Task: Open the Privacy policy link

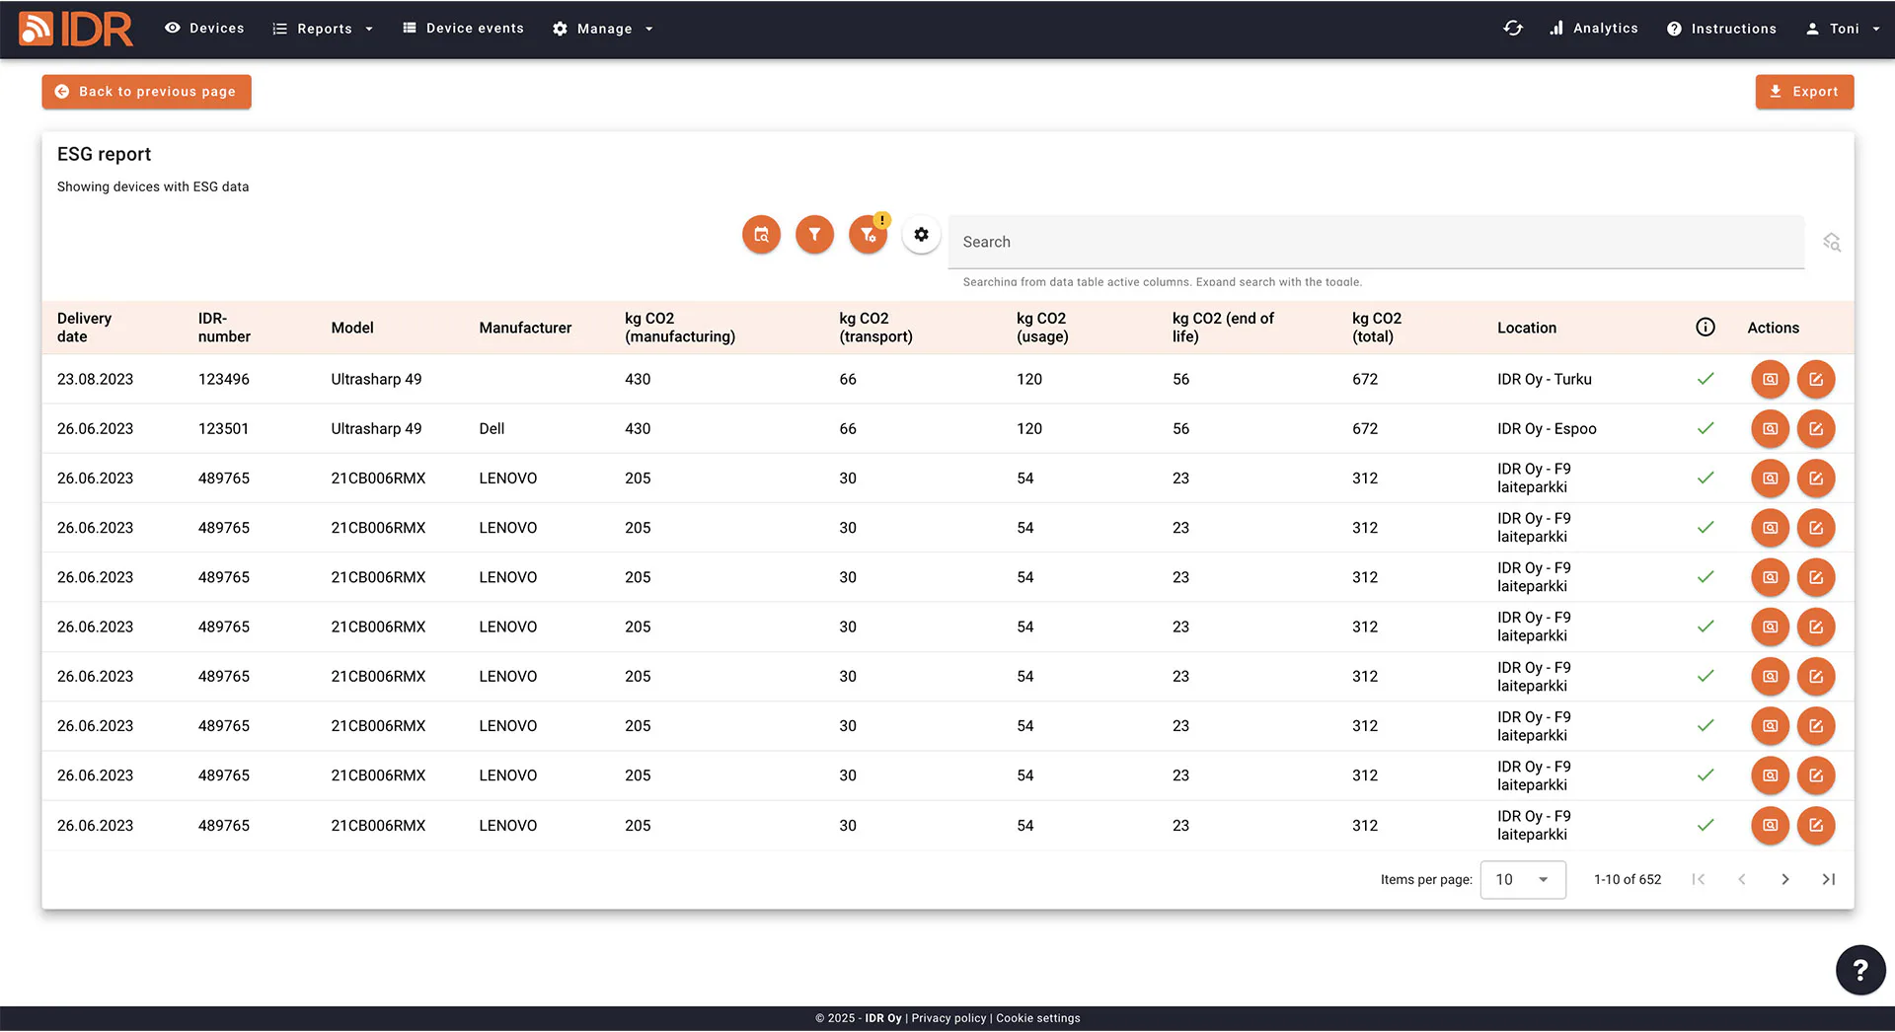Action: [x=948, y=1018]
